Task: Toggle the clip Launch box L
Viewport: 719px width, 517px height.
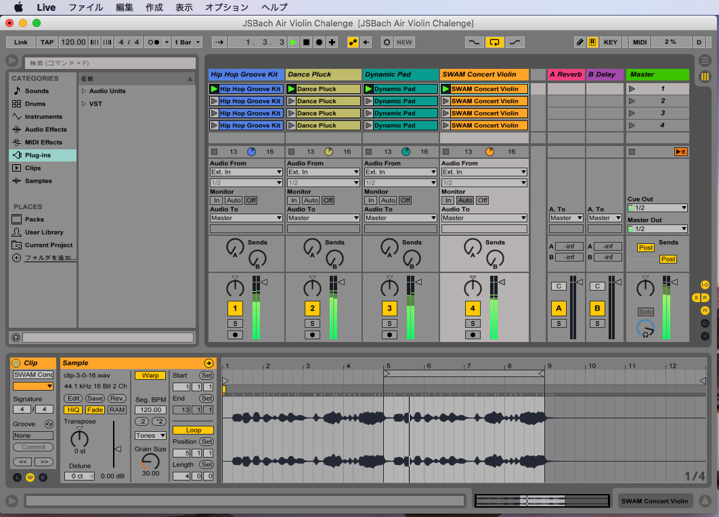Action: [17, 478]
